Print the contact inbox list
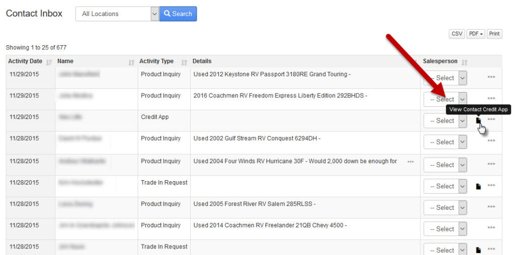 tap(494, 34)
